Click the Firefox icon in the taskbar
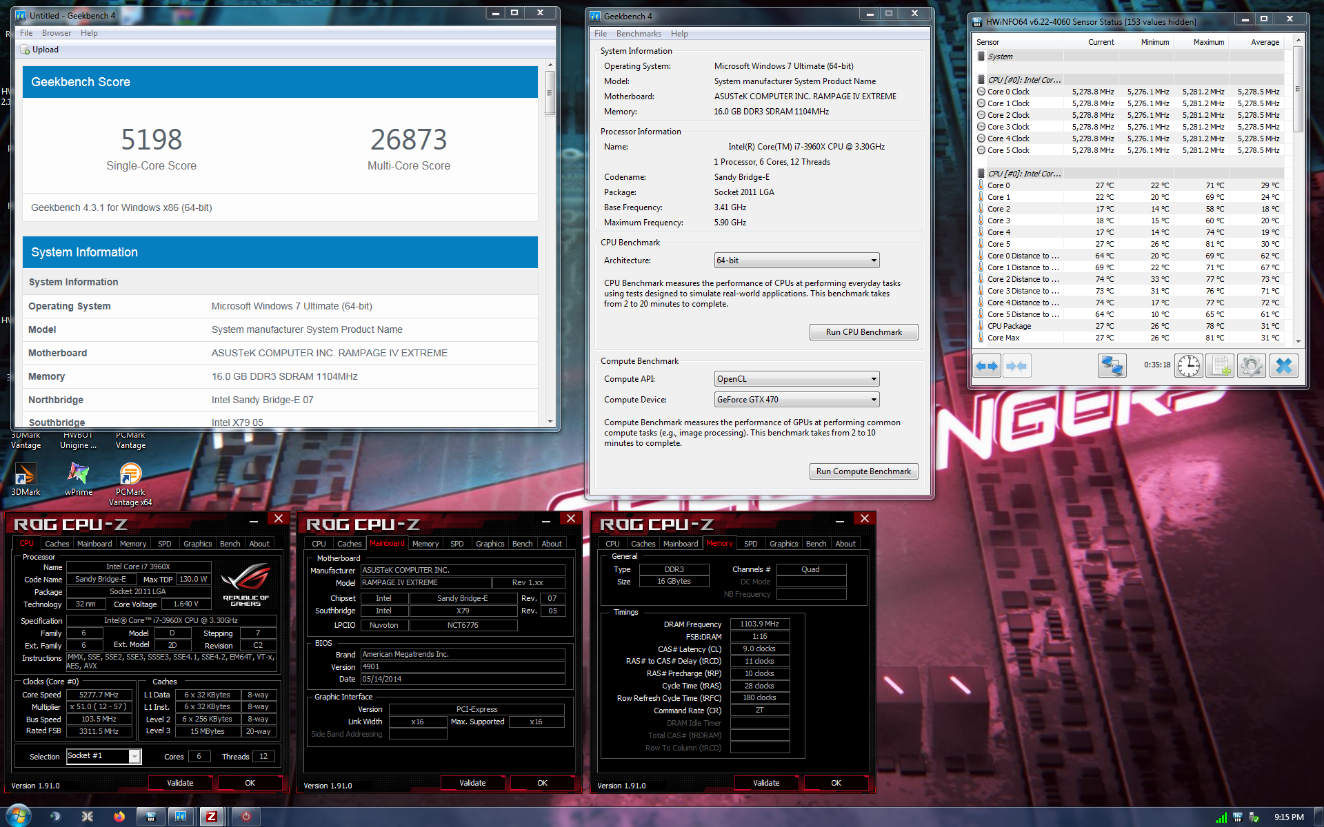 [119, 817]
